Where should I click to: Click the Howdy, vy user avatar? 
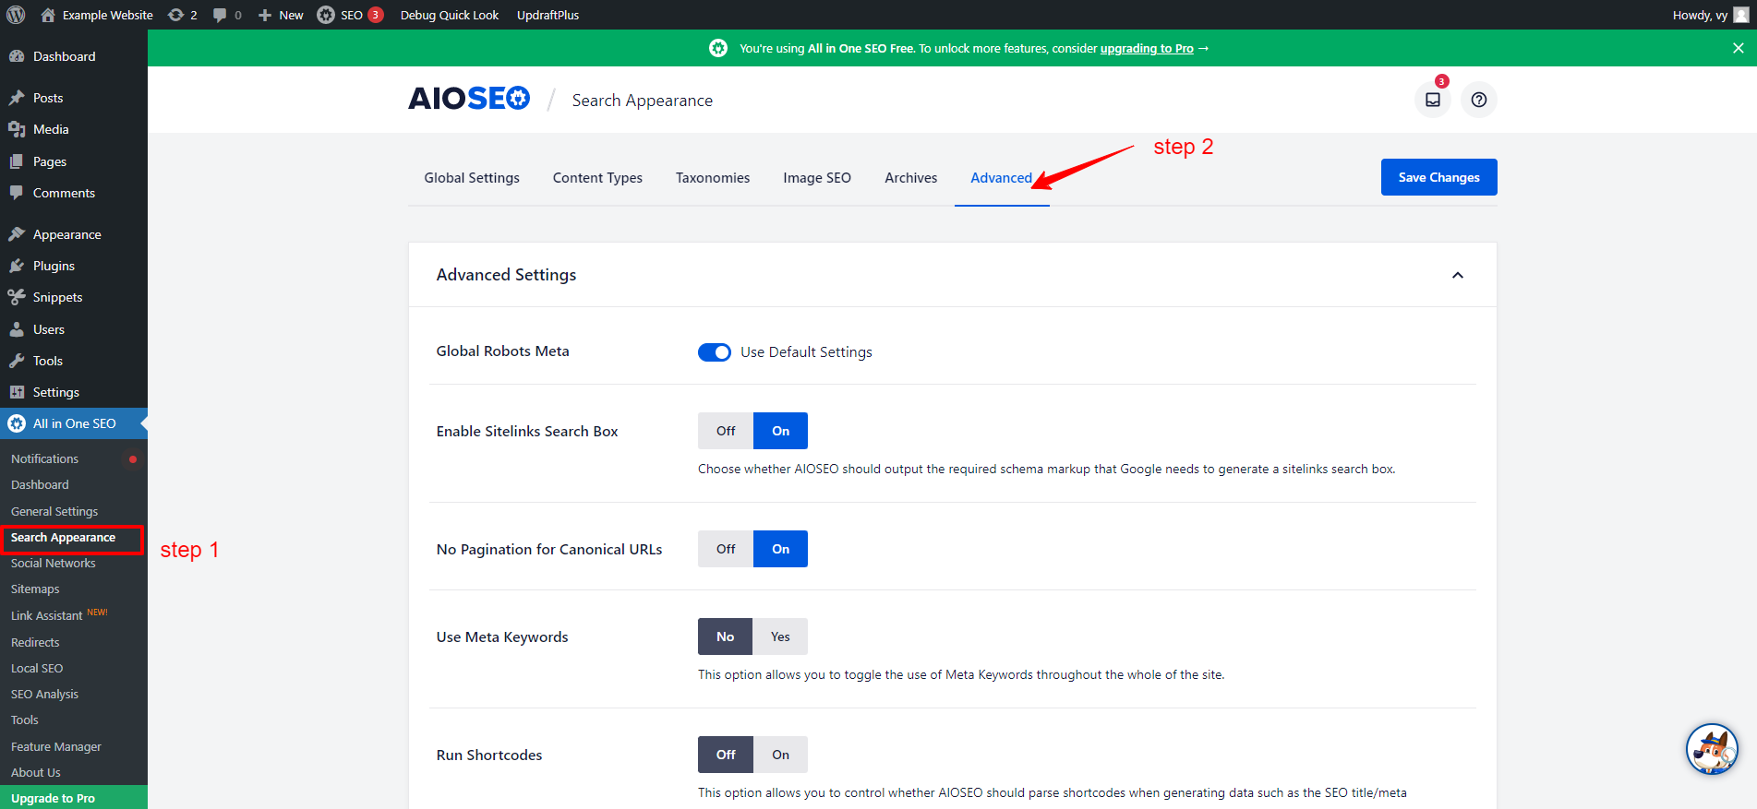pyautogui.click(x=1741, y=15)
